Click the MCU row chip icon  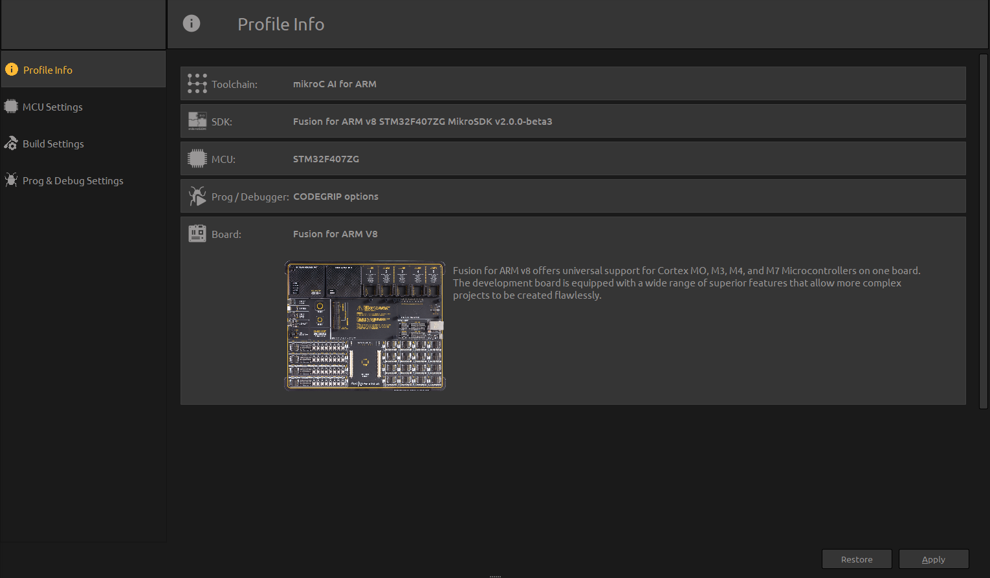(x=197, y=158)
